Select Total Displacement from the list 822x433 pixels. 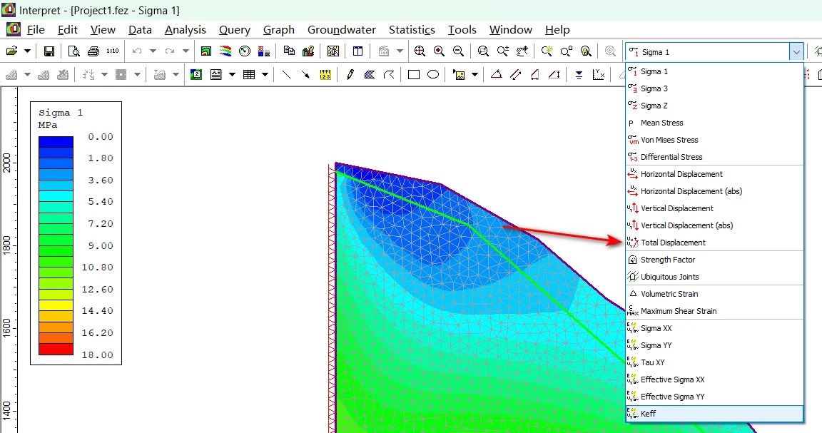pyautogui.click(x=673, y=243)
